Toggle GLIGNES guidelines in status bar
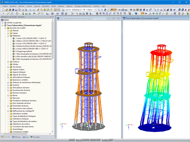 coord(105,140)
